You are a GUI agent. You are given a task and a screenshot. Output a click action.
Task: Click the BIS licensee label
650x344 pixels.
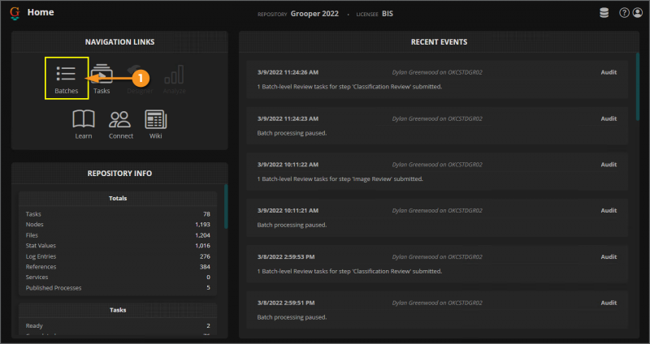click(x=388, y=14)
